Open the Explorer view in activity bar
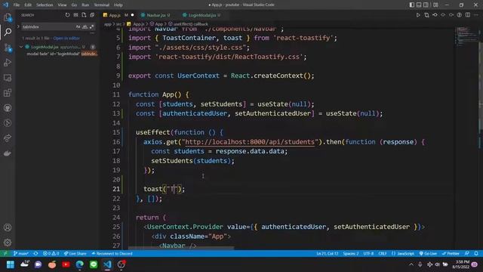The height and width of the screenshot is (272, 483). point(8,17)
